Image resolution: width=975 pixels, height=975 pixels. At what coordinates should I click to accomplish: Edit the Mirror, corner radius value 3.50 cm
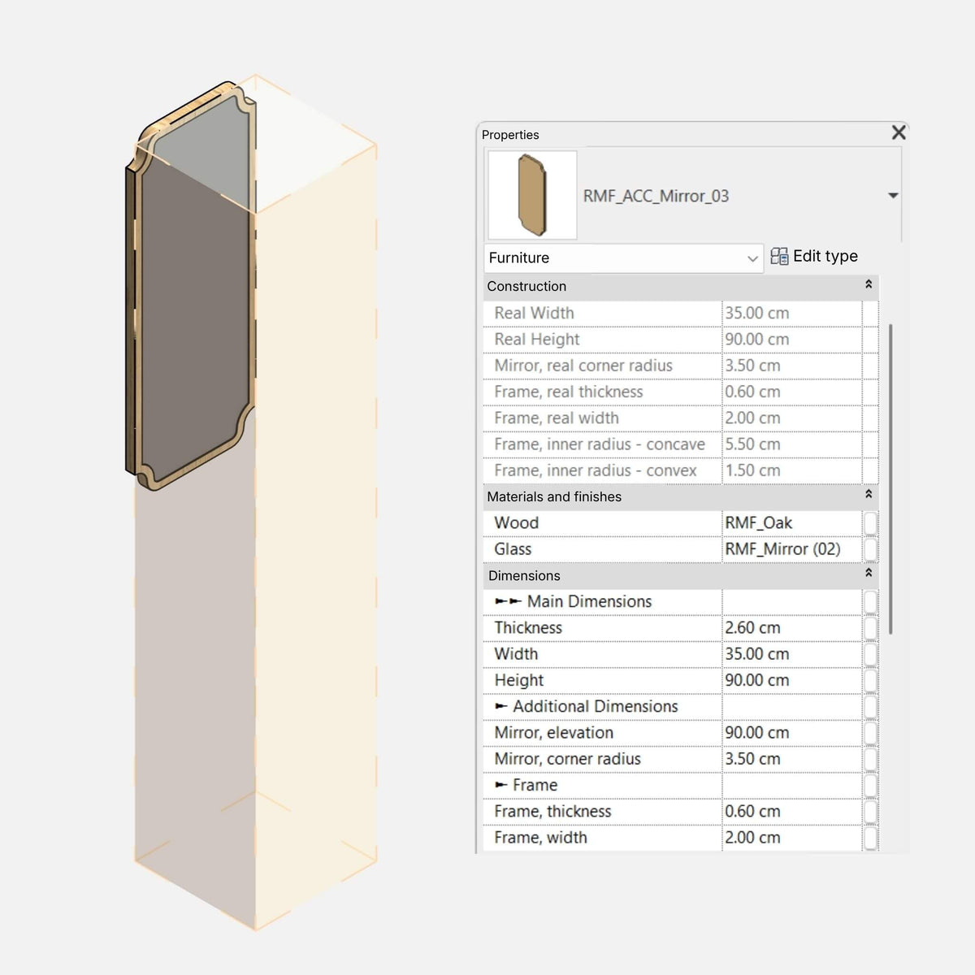pyautogui.click(x=791, y=759)
